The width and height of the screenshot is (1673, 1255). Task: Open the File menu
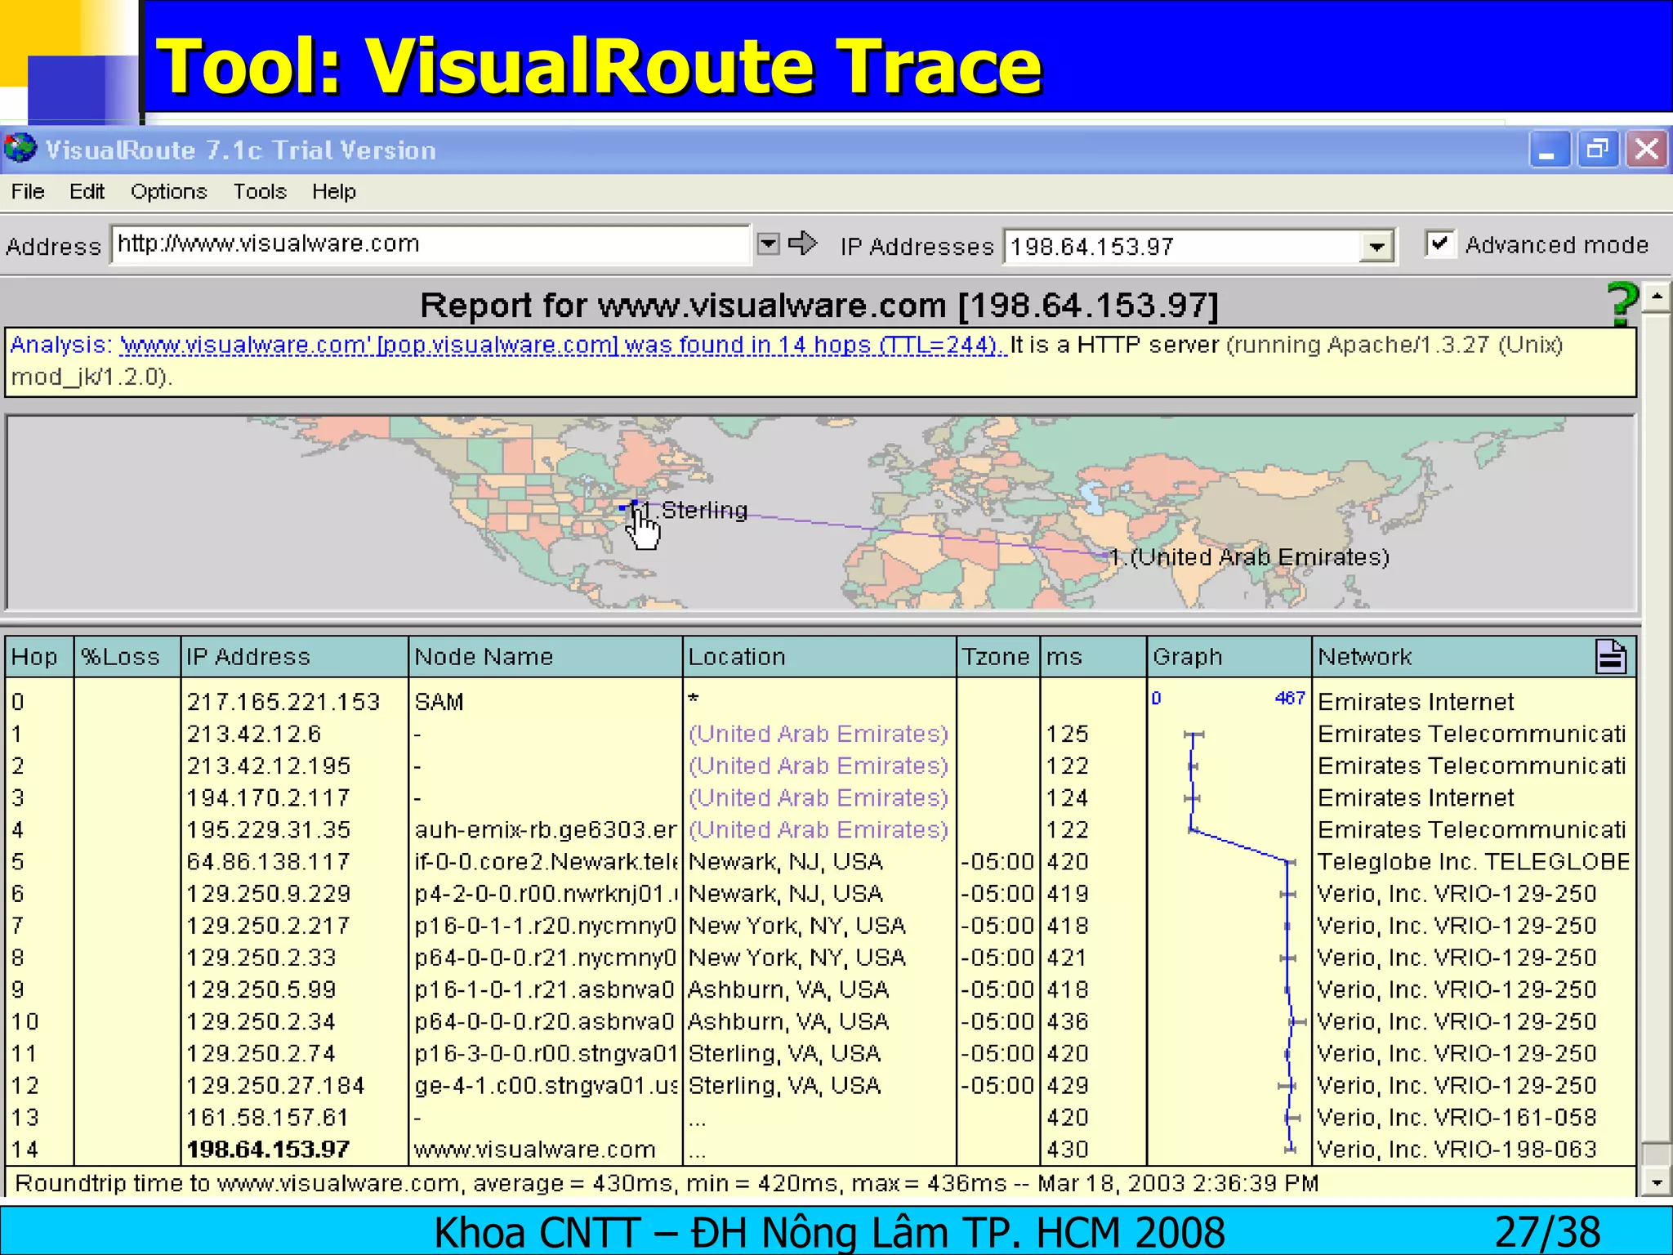[x=28, y=191]
